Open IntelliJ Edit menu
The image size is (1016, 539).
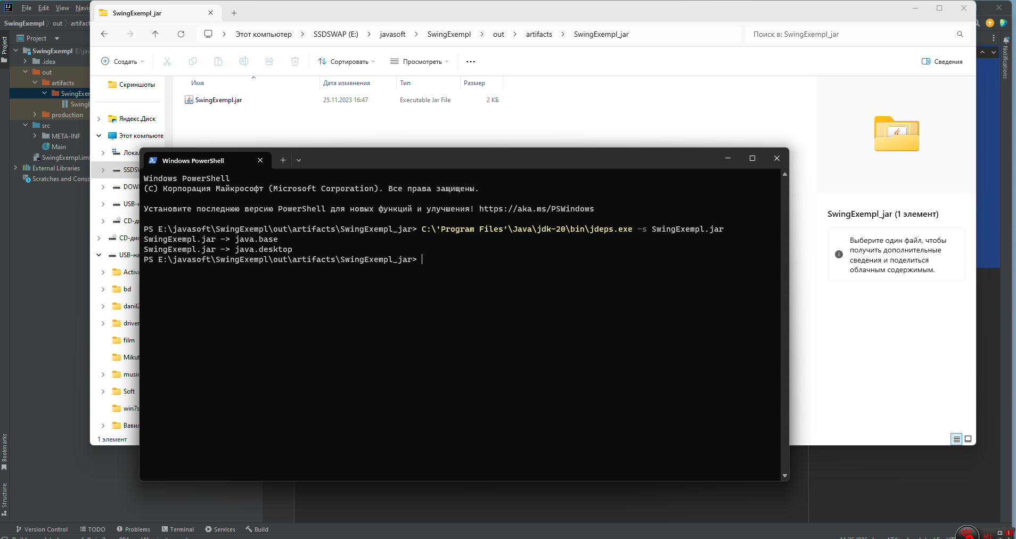[44, 8]
